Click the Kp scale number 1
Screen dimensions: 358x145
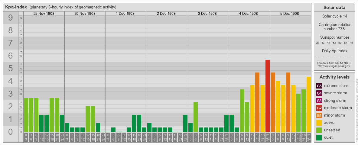pyautogui.click(x=10, y=119)
